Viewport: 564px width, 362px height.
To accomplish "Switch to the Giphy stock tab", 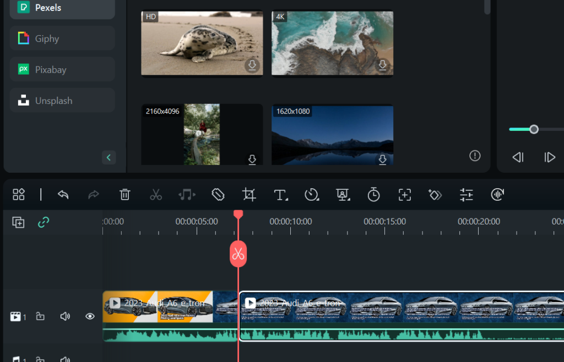I will coord(62,38).
